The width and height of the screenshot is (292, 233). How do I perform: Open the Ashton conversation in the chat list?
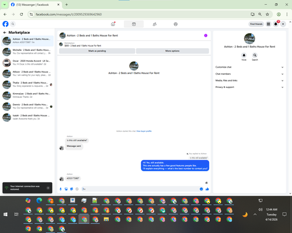[x=27, y=41]
